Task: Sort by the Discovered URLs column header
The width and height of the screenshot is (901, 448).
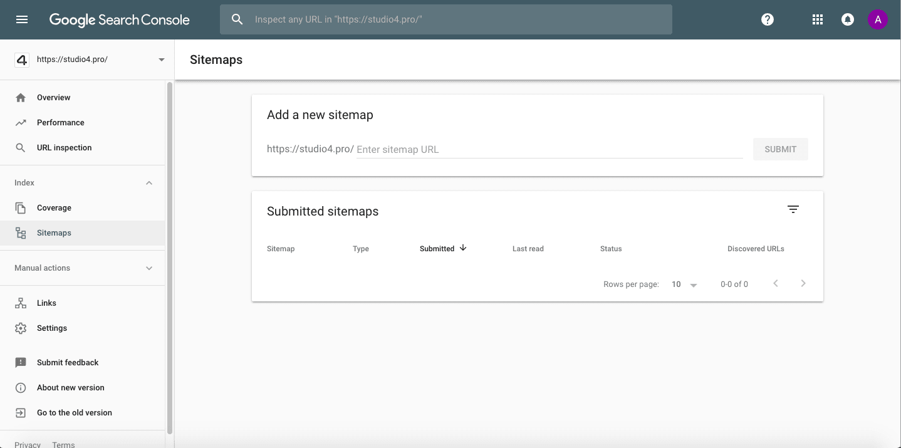Action: [x=756, y=249]
